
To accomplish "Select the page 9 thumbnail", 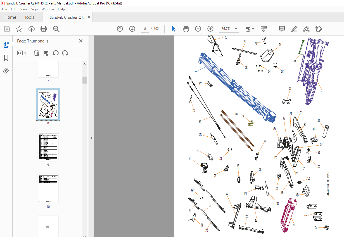I will point(48,146).
